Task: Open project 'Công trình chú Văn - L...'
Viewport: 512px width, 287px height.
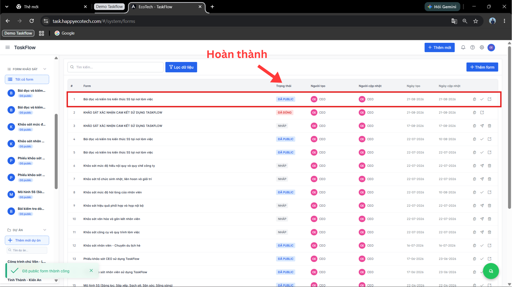Action: (27, 262)
